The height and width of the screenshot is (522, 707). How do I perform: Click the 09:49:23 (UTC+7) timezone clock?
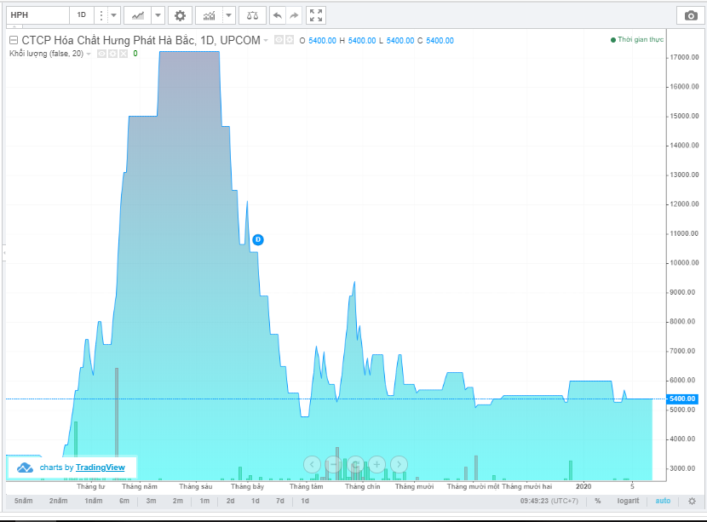(549, 501)
